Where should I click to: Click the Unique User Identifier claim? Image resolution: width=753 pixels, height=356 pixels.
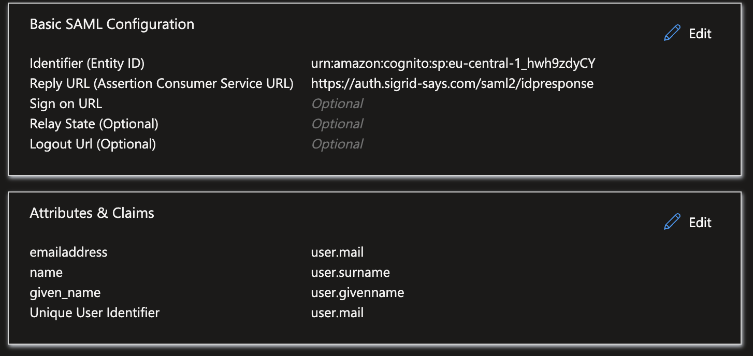tap(95, 313)
